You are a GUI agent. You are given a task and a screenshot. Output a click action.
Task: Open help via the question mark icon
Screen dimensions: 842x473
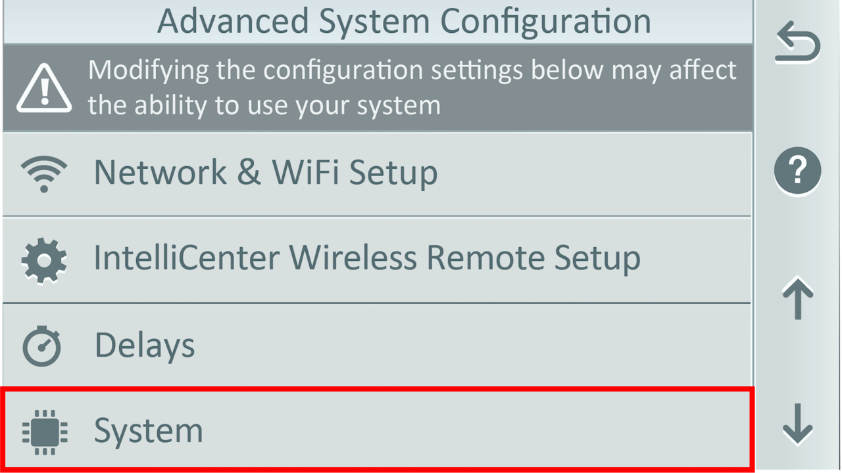pyautogui.click(x=797, y=171)
